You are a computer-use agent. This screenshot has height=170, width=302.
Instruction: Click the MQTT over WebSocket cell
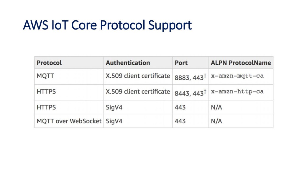(x=69, y=121)
